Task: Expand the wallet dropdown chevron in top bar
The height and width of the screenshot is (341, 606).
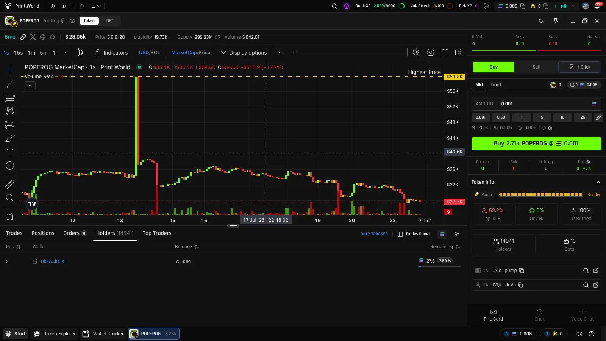Action: click(573, 6)
